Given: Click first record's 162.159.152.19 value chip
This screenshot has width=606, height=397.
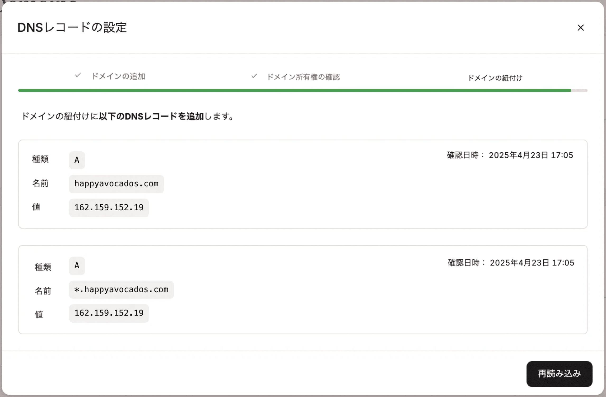Looking at the screenshot, I should [109, 207].
